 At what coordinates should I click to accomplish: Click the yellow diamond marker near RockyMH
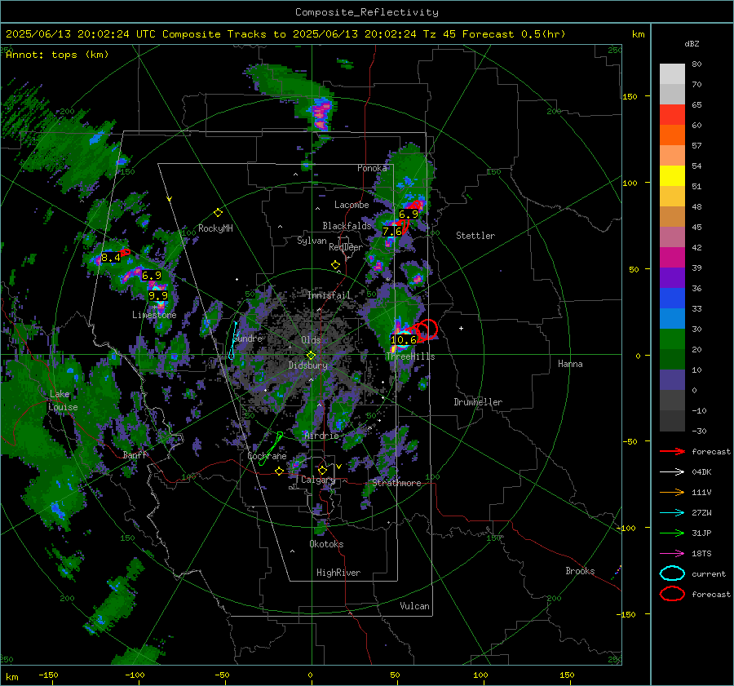(x=218, y=213)
